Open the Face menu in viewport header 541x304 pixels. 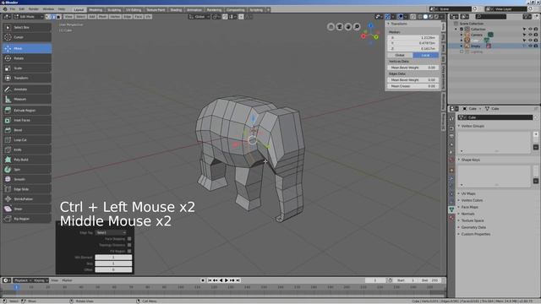139,17
